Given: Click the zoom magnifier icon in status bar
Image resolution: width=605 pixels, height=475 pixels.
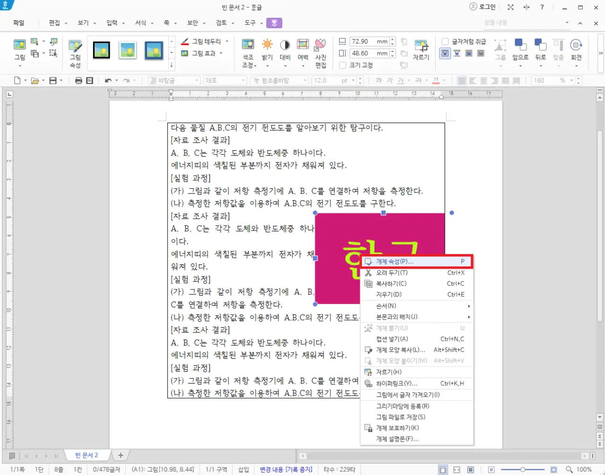Looking at the screenshot, I should coord(569,470).
